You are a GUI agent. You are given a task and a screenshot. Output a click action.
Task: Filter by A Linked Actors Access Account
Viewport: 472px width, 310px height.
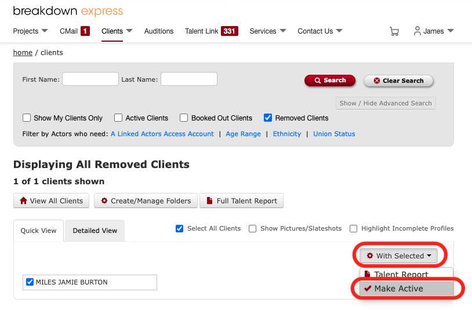[162, 134]
